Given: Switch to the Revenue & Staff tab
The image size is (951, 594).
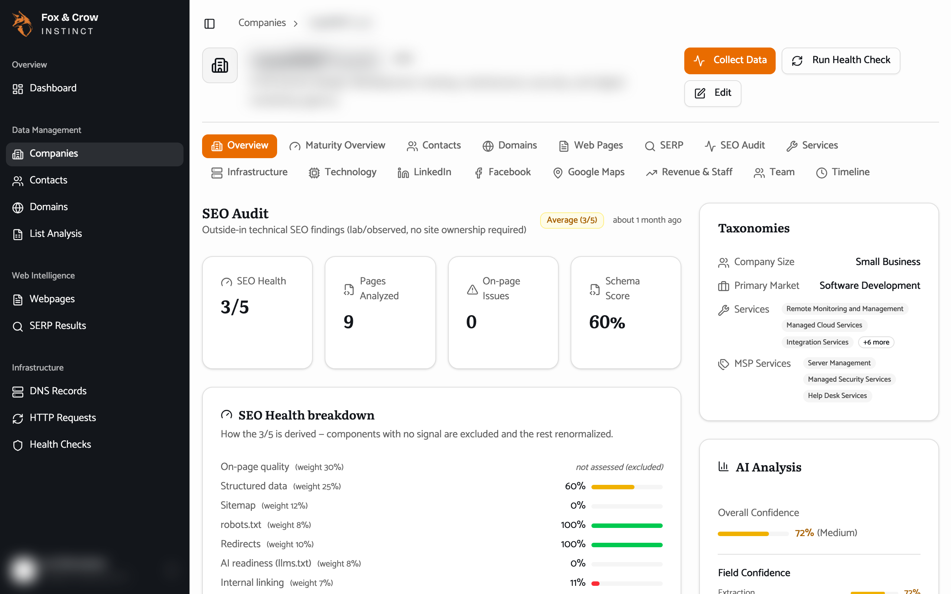Looking at the screenshot, I should [x=689, y=173].
